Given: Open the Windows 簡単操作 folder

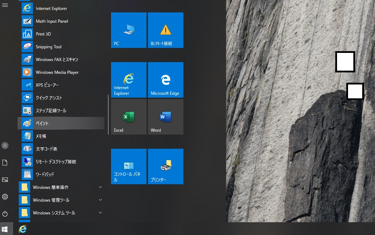Looking at the screenshot, I should (x=61, y=187).
